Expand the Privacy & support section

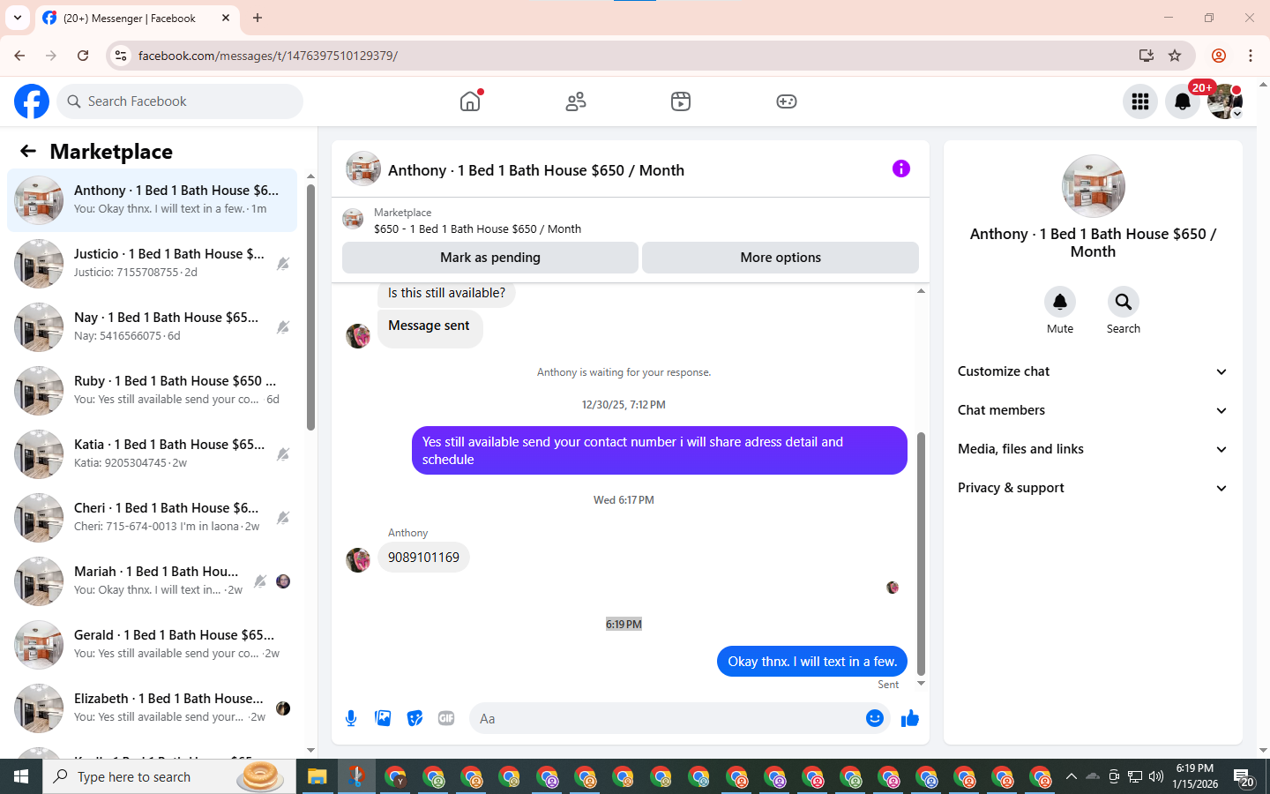coord(1093,488)
